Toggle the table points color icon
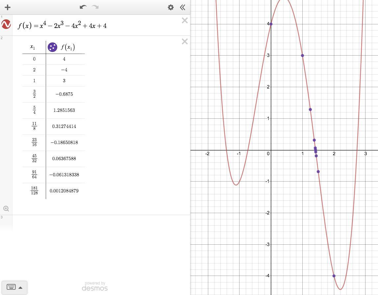Image resolution: width=378 pixels, height=295 pixels. pyautogui.click(x=52, y=47)
